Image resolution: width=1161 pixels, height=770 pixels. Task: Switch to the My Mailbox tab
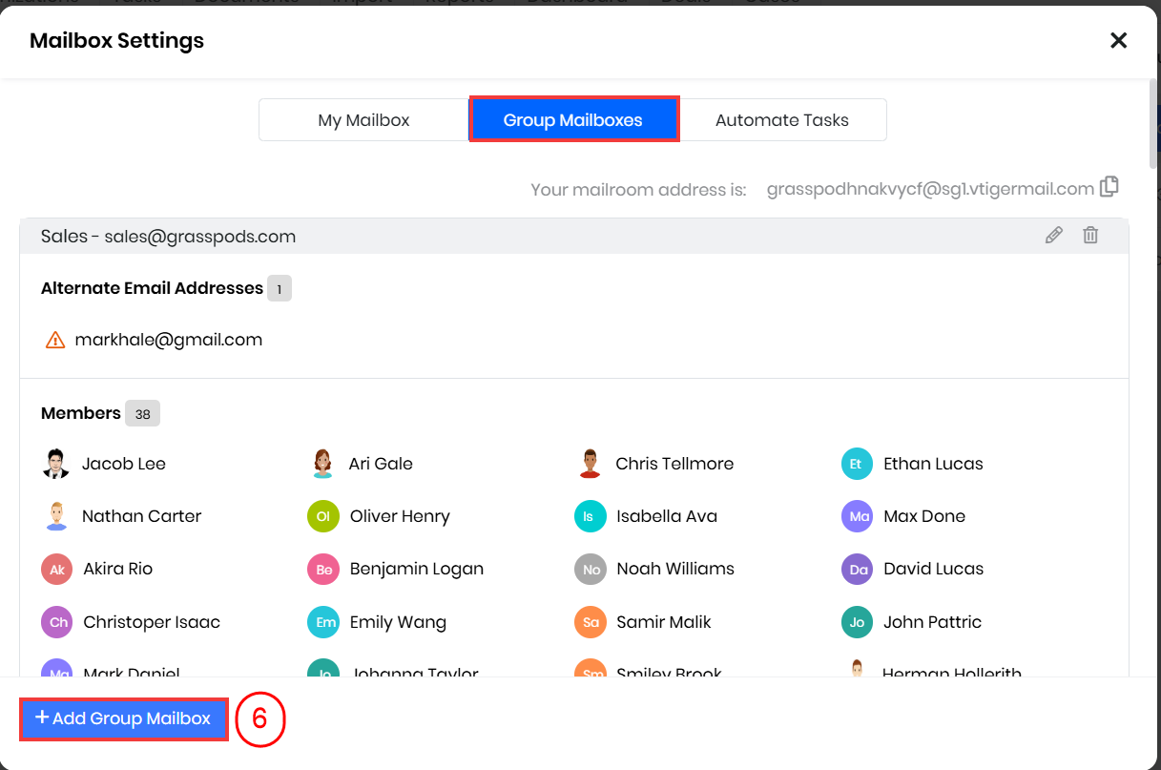[363, 120]
